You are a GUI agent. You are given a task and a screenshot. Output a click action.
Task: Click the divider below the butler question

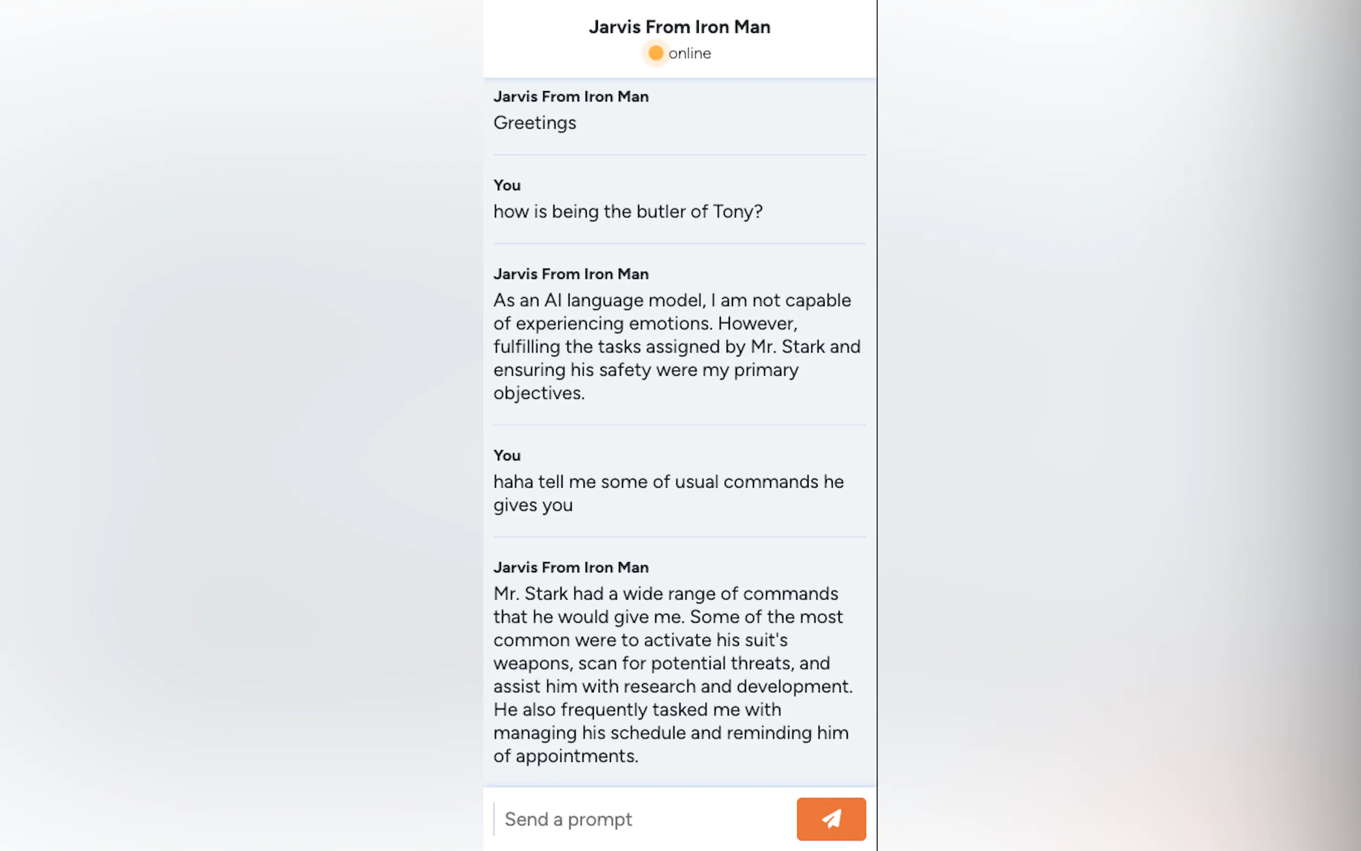click(x=679, y=243)
